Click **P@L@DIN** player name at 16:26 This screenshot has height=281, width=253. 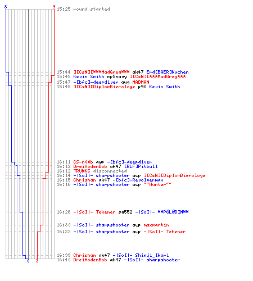tap(173, 212)
